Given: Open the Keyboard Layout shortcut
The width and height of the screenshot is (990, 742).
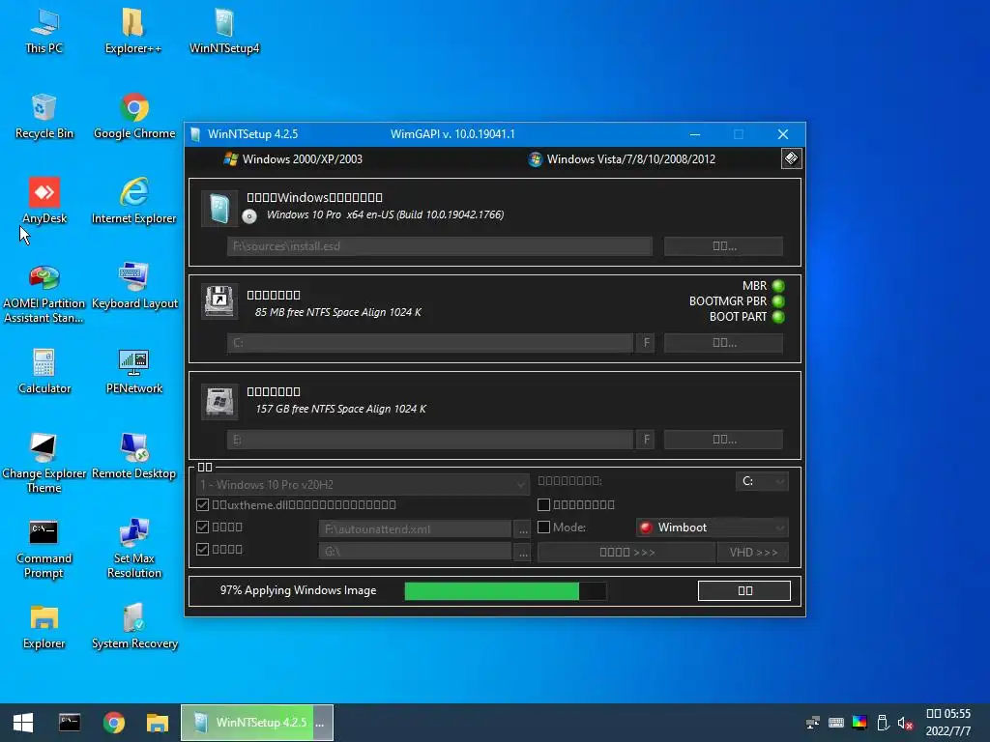Looking at the screenshot, I should pos(133,287).
